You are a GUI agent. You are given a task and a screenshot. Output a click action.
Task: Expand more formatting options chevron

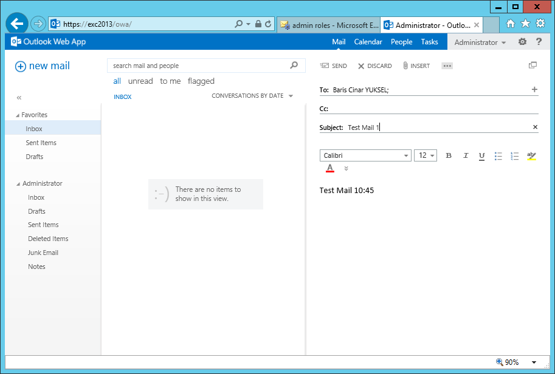pyautogui.click(x=346, y=169)
